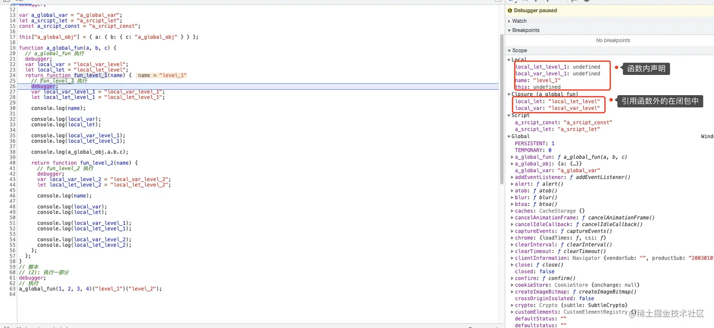Expand the Watch section
Screen dimensions: 714x328
coord(509,21)
